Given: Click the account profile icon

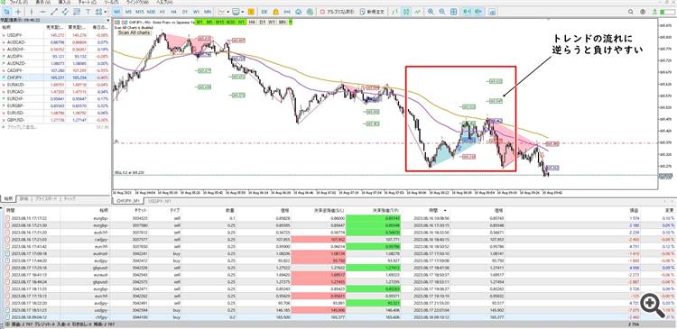Looking at the screenshot, I should click(x=643, y=12).
